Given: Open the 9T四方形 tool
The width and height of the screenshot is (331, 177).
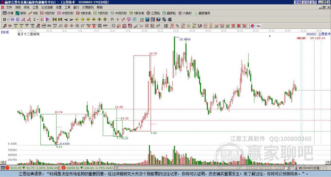Looking at the screenshot, I should [x=119, y=13].
